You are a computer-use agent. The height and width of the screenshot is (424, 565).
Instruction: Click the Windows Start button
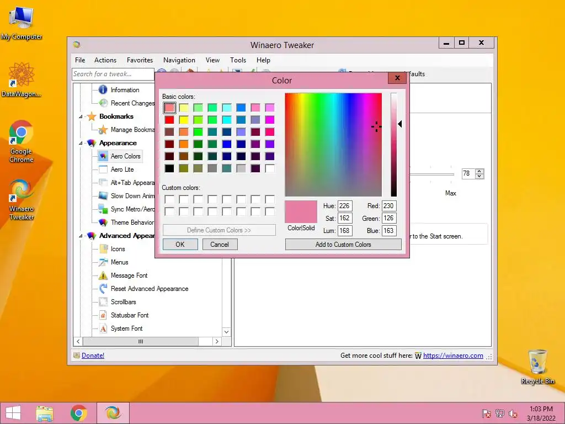point(13,413)
